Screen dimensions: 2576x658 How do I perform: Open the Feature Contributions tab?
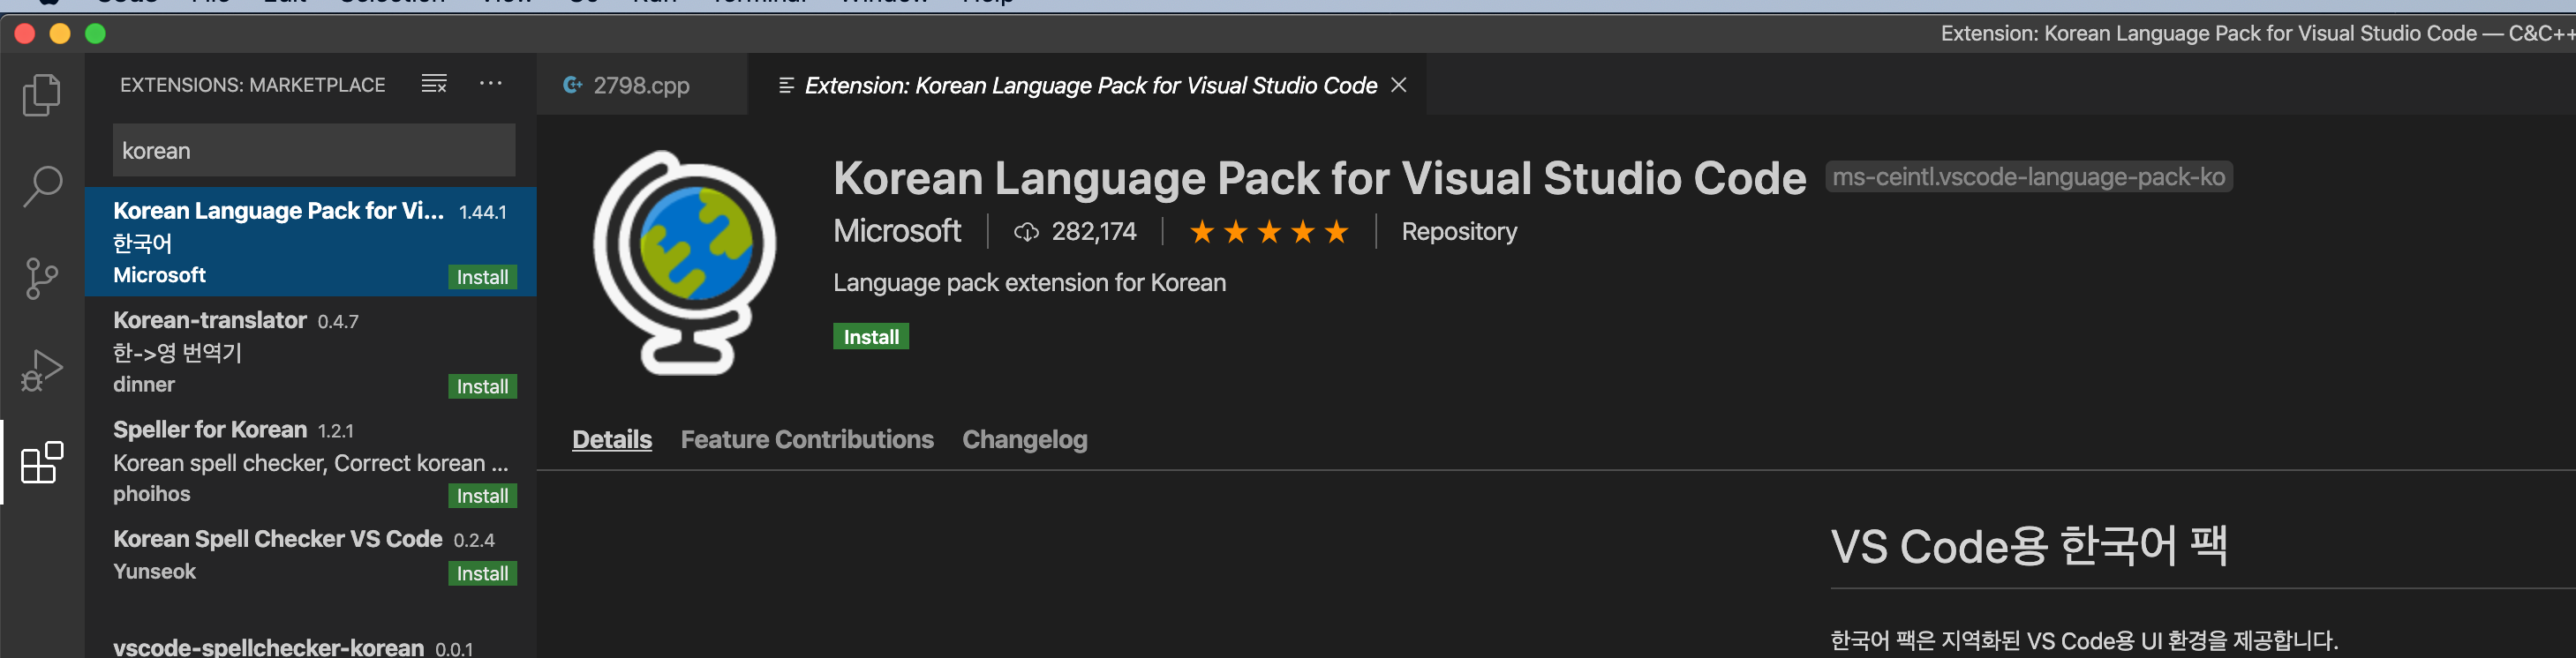pyautogui.click(x=806, y=439)
